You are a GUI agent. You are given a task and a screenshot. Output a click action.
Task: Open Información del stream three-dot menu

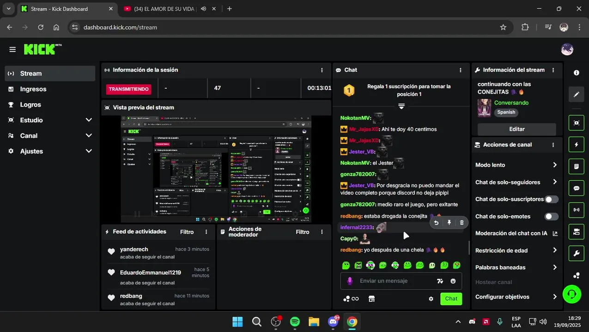[553, 70]
